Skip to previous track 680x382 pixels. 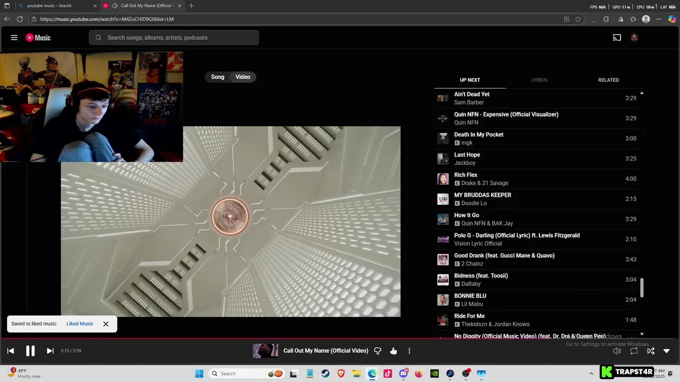pos(11,351)
